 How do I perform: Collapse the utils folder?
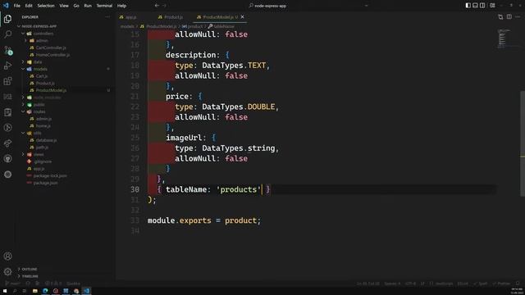tap(37, 133)
